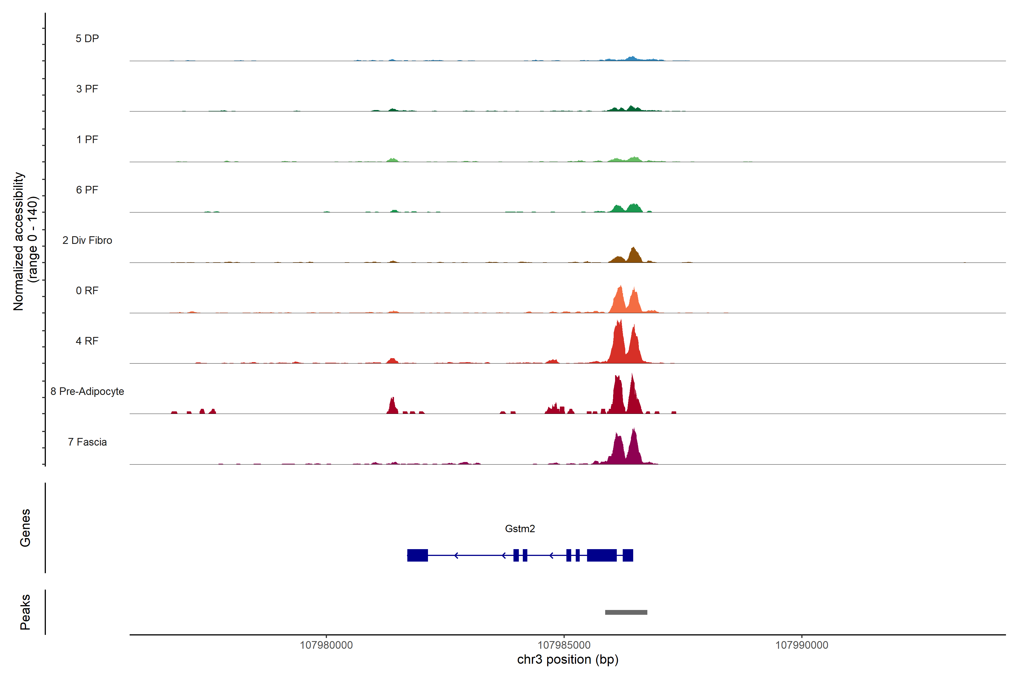Image resolution: width=1019 pixels, height=679 pixels.
Task: Click the chr3 position axis title
Action: 568,659
